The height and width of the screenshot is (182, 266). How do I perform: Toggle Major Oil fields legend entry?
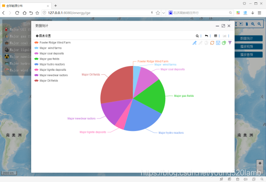click(46, 80)
